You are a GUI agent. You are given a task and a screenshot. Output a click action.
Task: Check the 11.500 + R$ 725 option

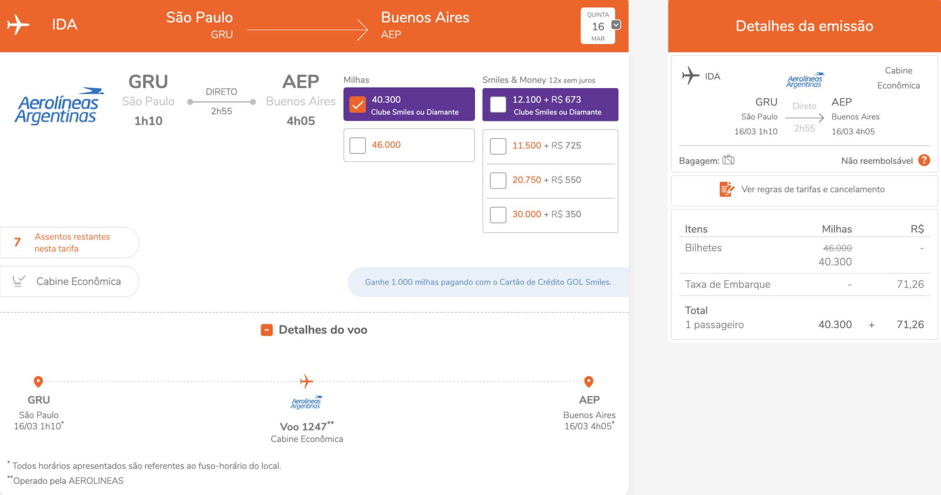(498, 146)
